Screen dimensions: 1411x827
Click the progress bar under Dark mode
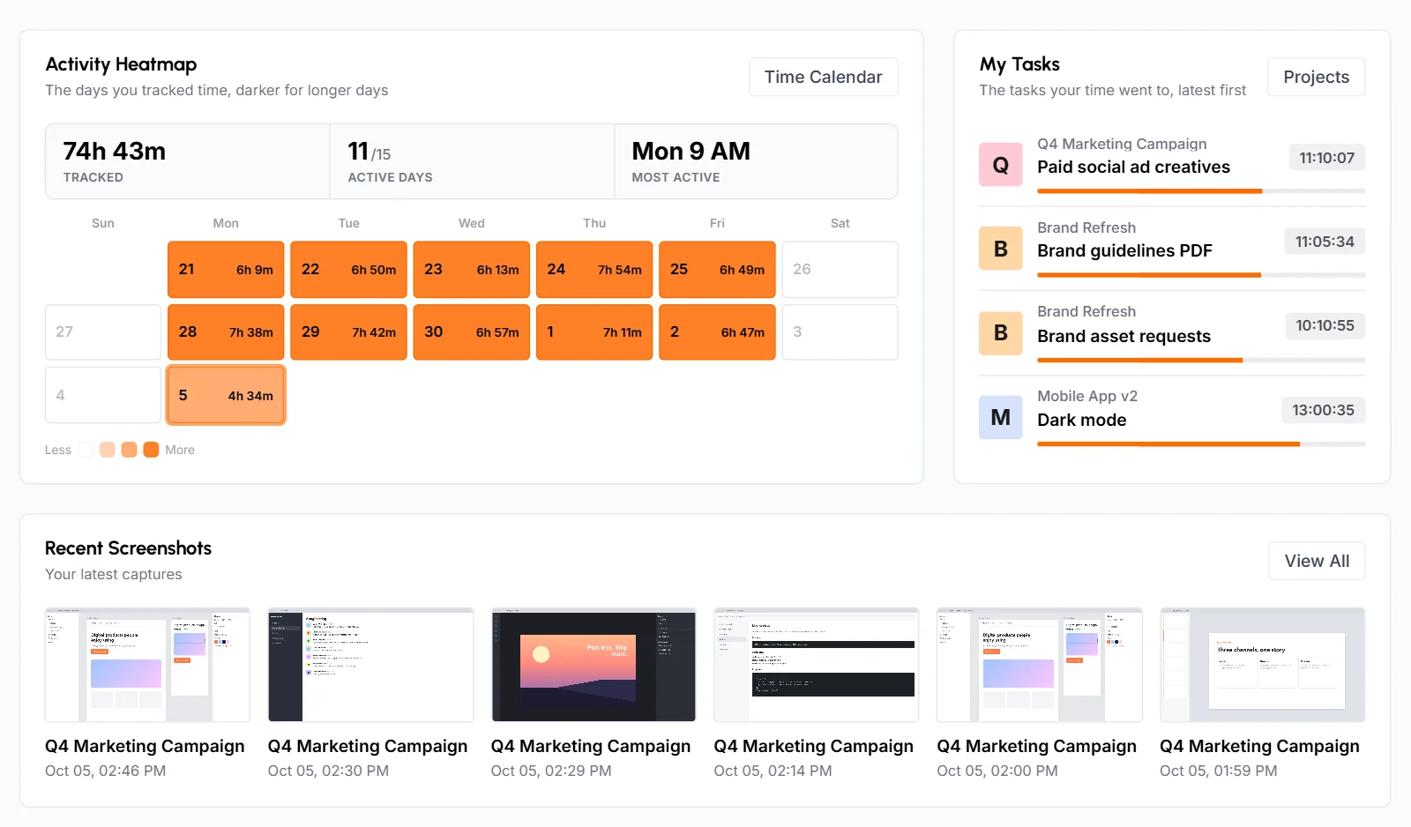point(1201,444)
